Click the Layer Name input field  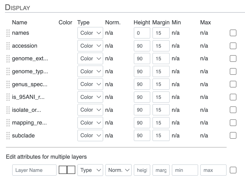point(34,170)
